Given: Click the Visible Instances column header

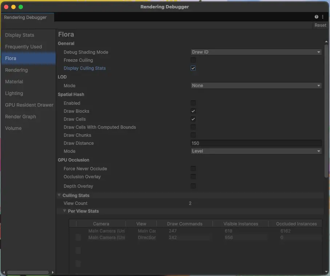Looking at the screenshot, I should (241, 224).
